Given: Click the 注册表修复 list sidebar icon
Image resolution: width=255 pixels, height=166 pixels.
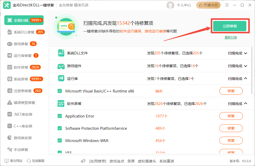Looking at the screenshot, I should pyautogui.click(x=10, y=91).
